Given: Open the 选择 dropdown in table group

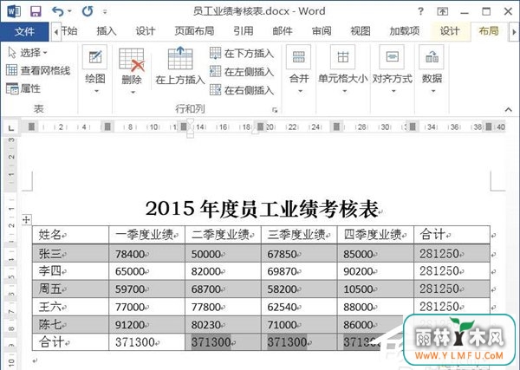Looking at the screenshot, I should pyautogui.click(x=28, y=52).
